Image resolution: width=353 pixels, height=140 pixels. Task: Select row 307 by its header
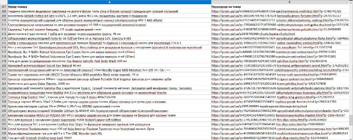[x=4, y=7]
